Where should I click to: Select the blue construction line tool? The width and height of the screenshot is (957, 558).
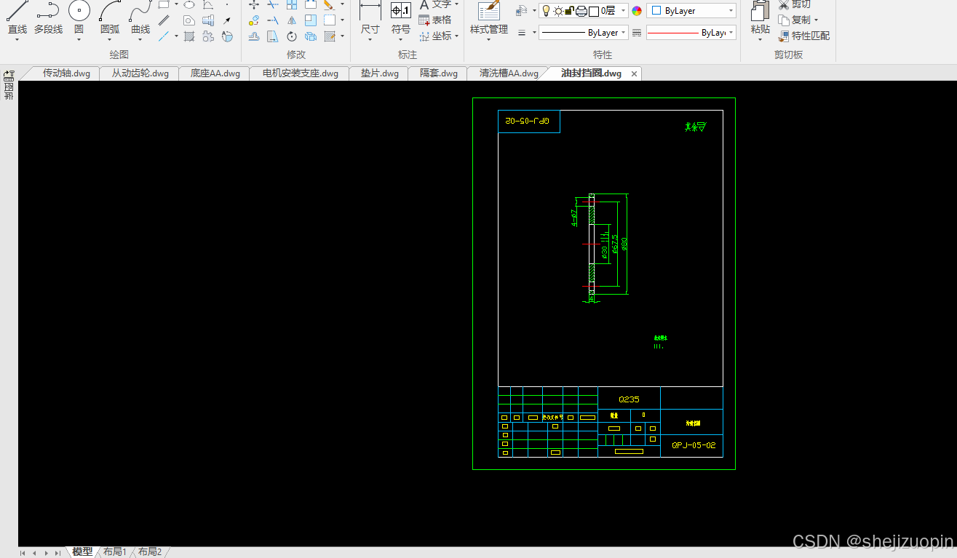pyautogui.click(x=164, y=36)
